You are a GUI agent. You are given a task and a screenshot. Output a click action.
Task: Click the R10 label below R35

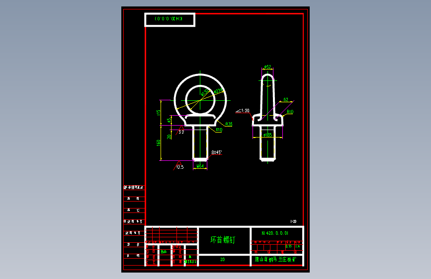pos(219,130)
